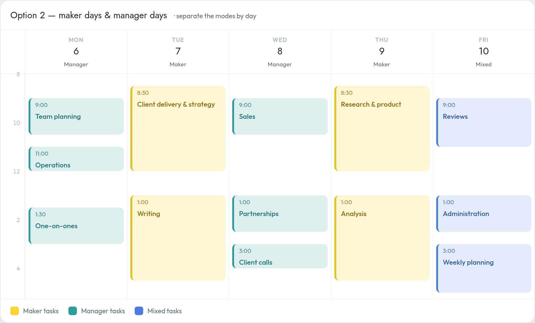This screenshot has width=535, height=323.
Task: Click the Mixed label under Friday 10
Action: click(x=484, y=64)
